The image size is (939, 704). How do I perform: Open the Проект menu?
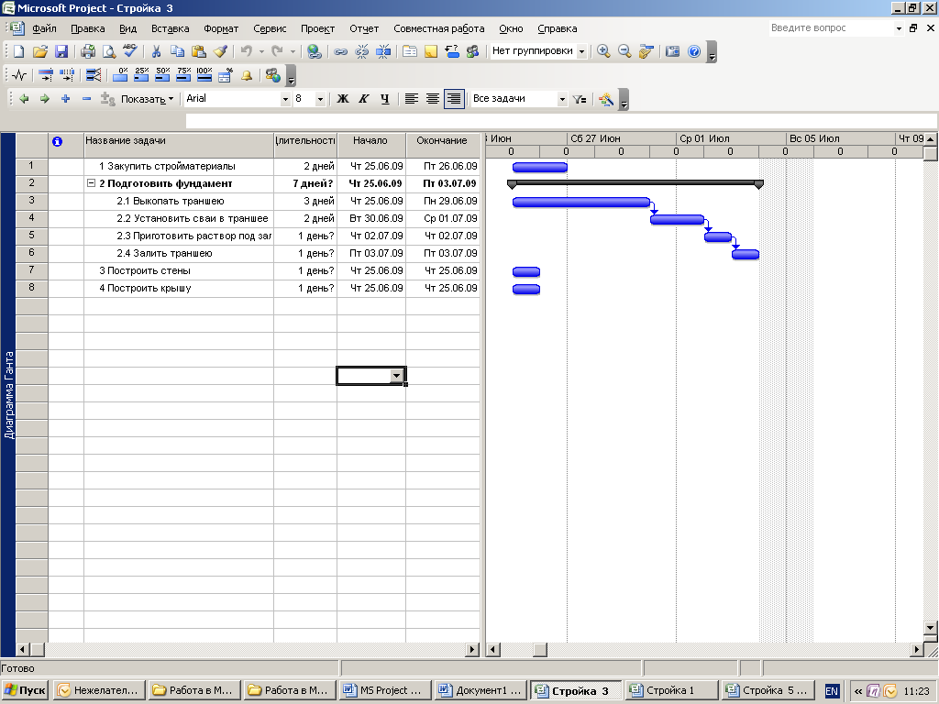317,28
